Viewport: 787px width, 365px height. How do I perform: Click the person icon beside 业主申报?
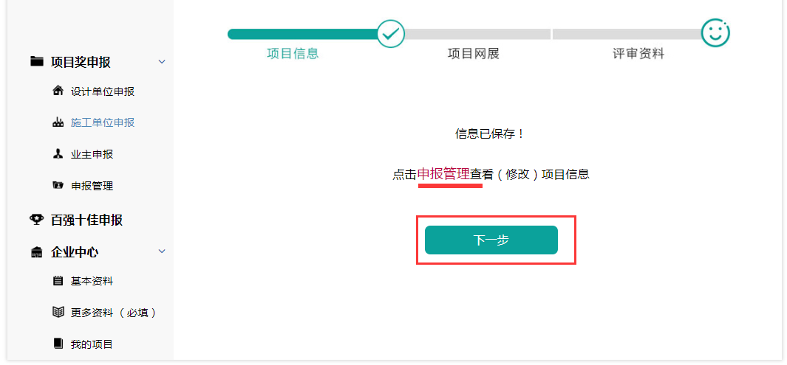[58, 154]
